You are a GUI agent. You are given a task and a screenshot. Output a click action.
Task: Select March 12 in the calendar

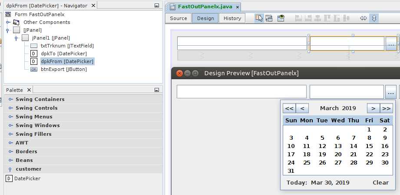[x=322, y=146]
